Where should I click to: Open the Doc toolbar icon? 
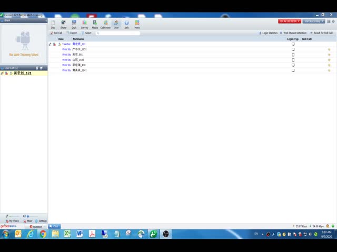tap(53, 24)
